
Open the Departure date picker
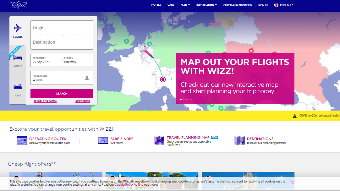46,60
